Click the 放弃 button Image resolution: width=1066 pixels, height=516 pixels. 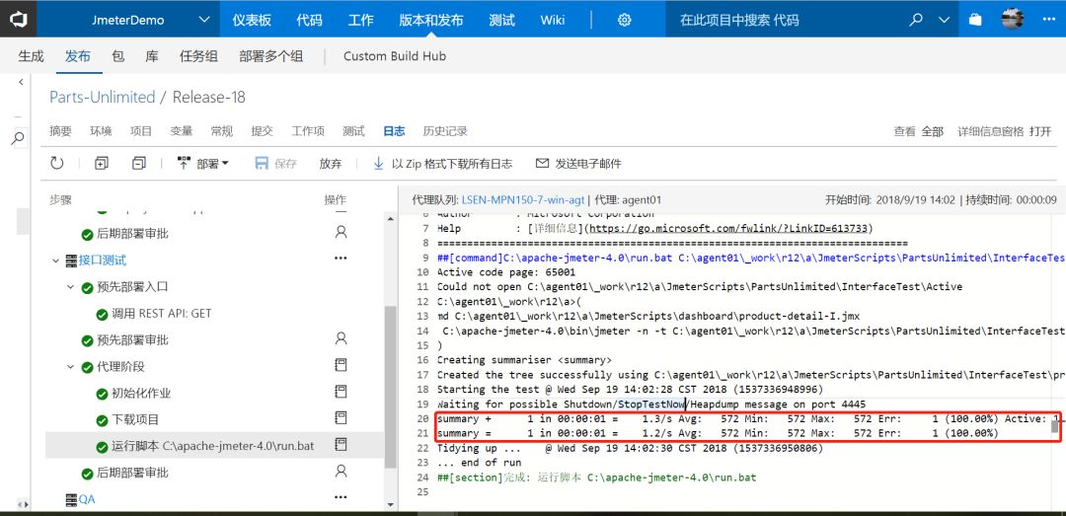click(x=331, y=164)
